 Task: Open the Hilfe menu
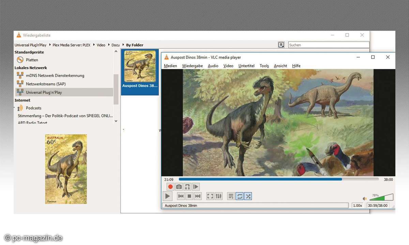click(x=296, y=66)
